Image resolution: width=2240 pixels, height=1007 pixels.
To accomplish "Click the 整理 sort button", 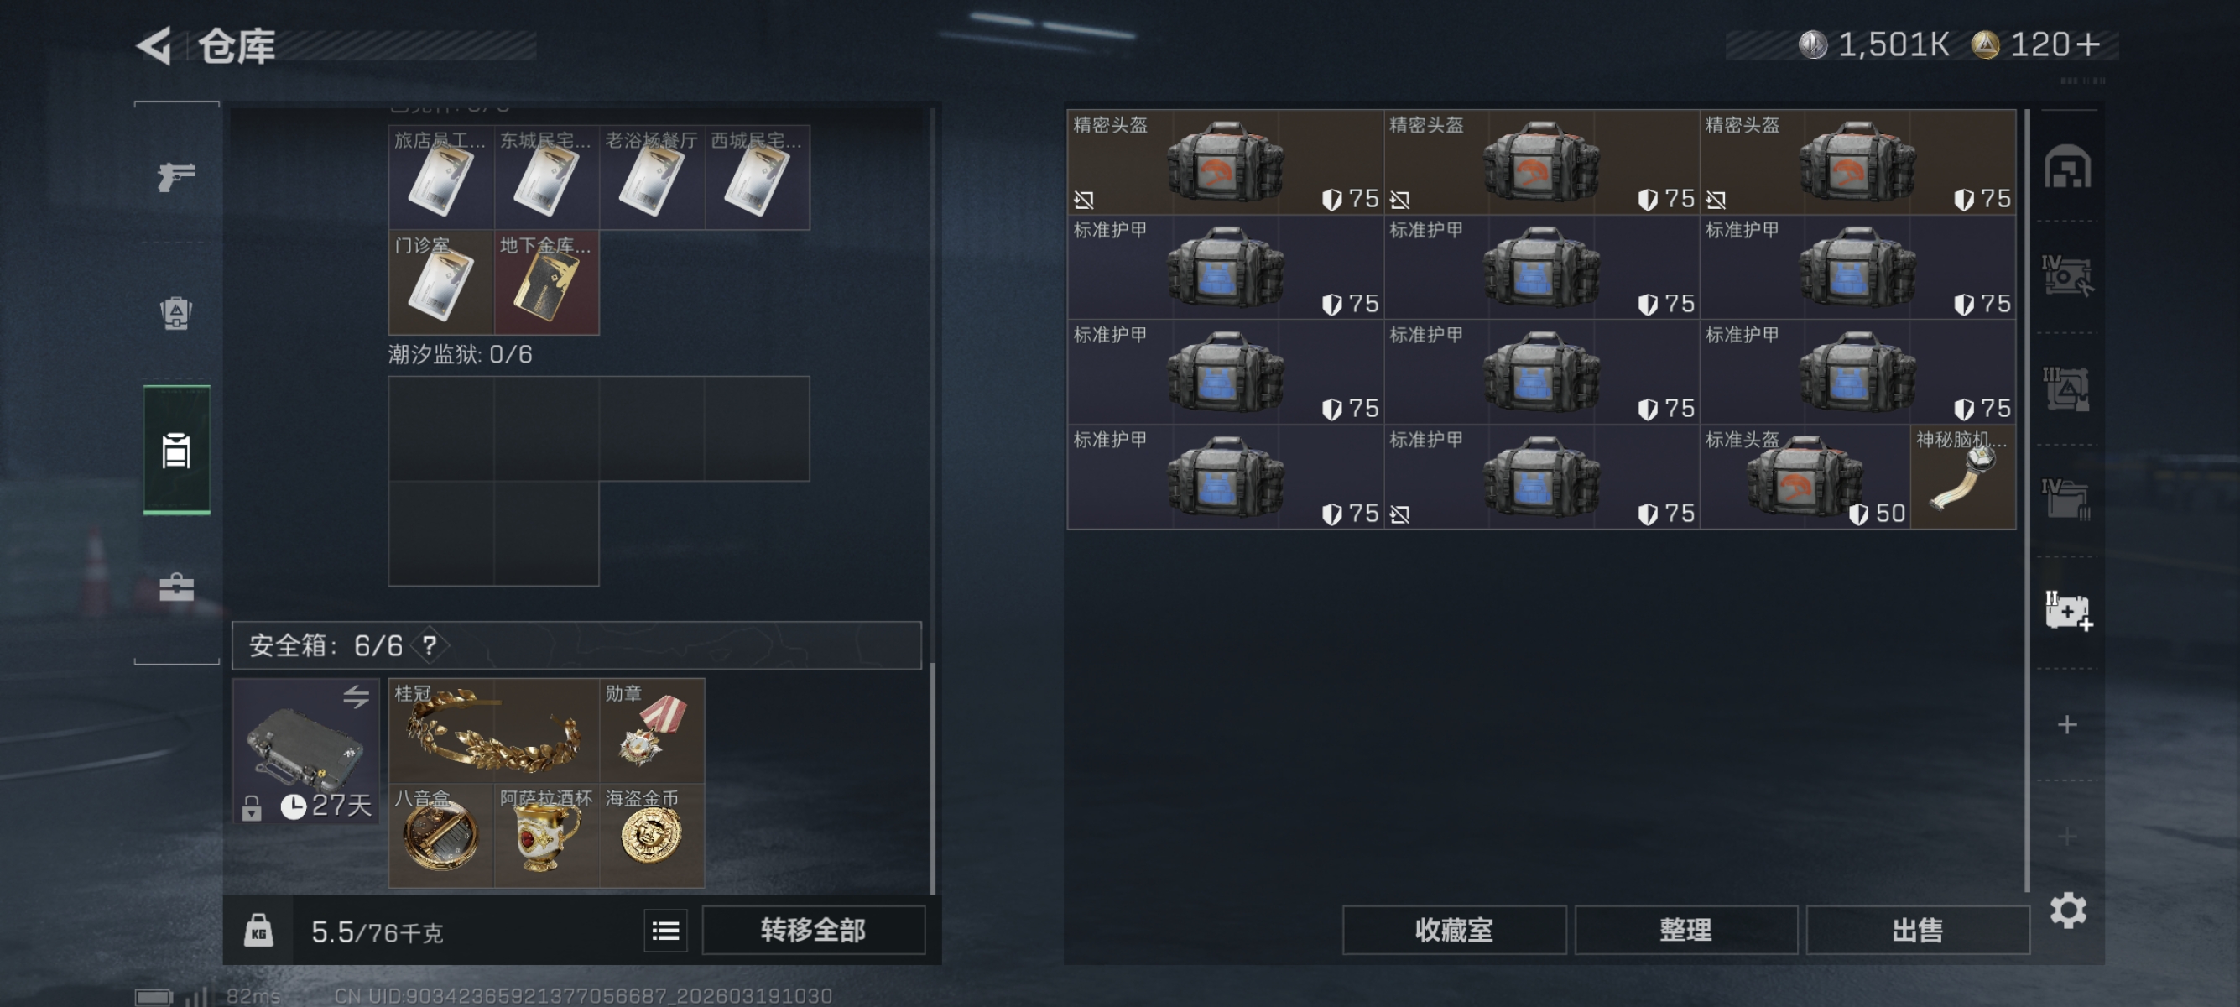I will [1685, 931].
